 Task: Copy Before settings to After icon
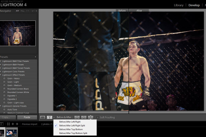click(x=77, y=118)
